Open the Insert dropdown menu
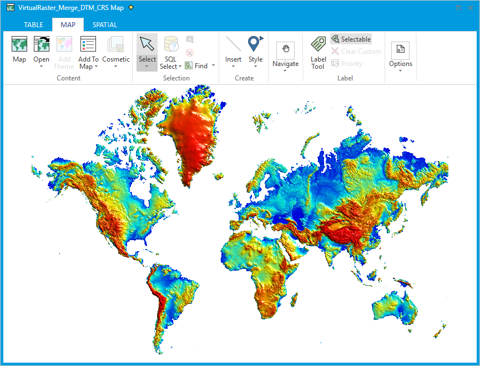Image resolution: width=480 pixels, height=366 pixels. 233,65
